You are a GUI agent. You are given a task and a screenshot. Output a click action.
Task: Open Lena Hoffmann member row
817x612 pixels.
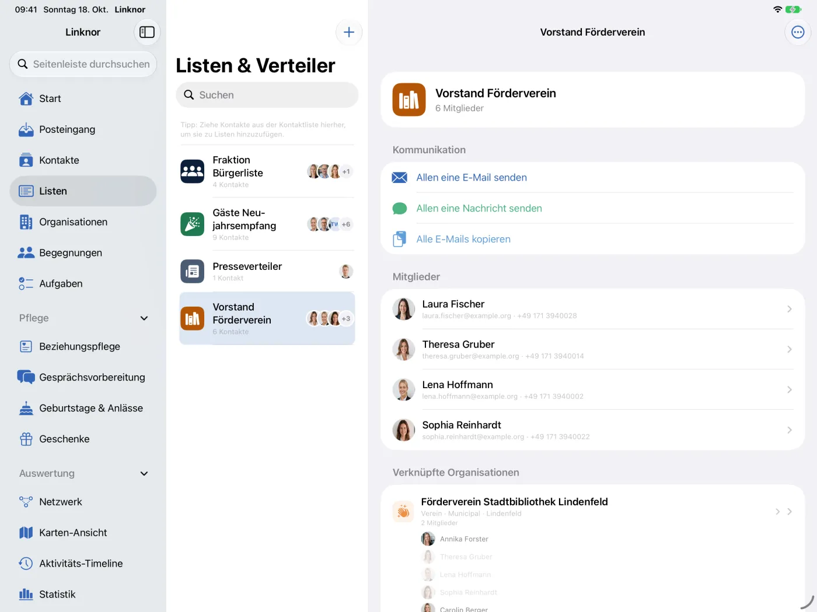593,390
